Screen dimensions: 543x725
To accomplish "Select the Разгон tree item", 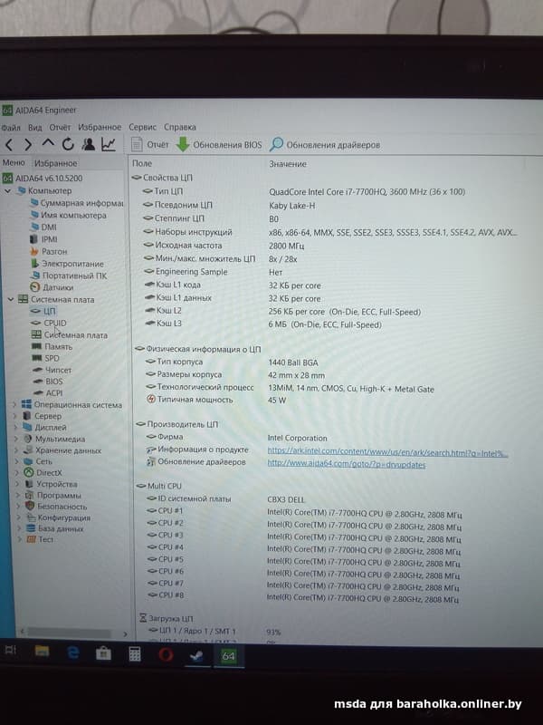I will pyautogui.click(x=49, y=252).
